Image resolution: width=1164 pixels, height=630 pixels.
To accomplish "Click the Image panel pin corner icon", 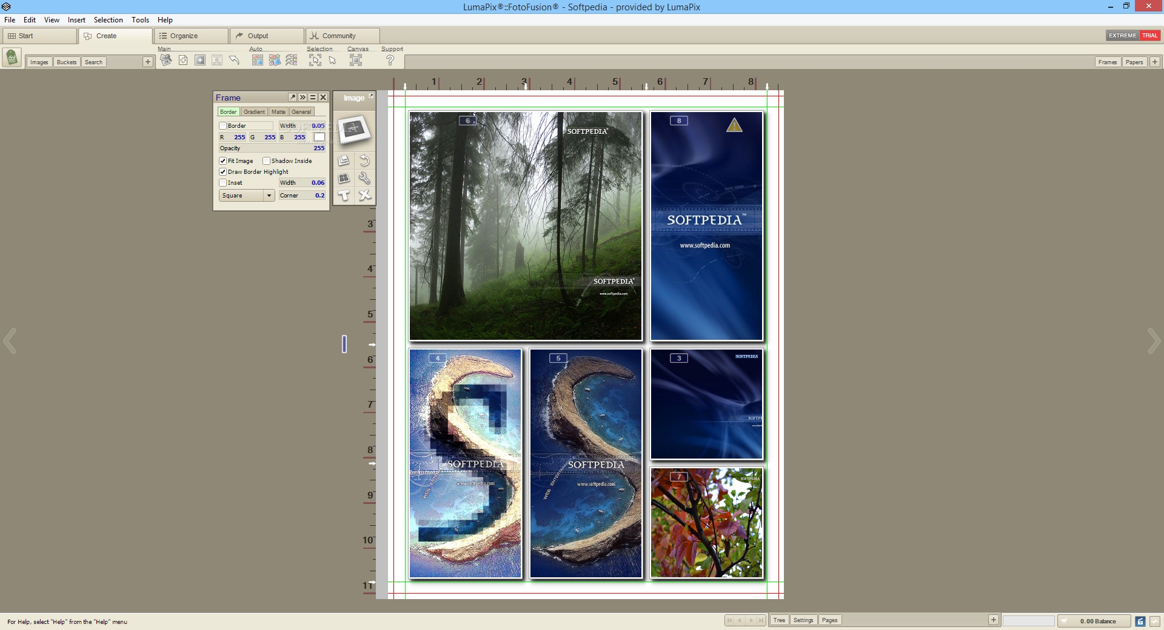I will pos(371,96).
